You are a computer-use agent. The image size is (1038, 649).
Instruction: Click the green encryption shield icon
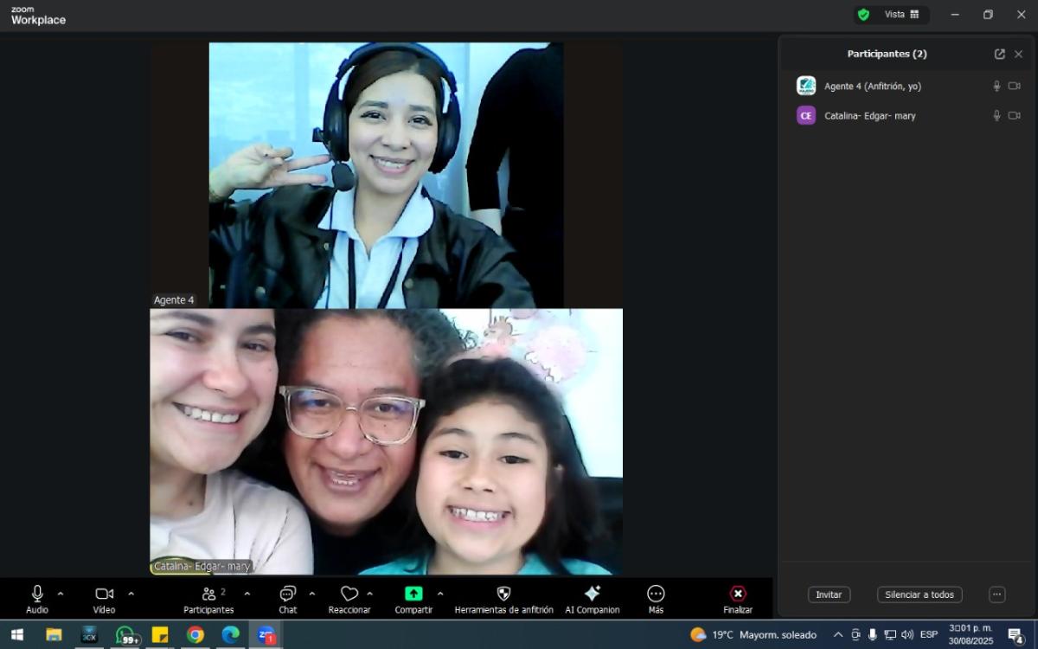click(x=862, y=15)
